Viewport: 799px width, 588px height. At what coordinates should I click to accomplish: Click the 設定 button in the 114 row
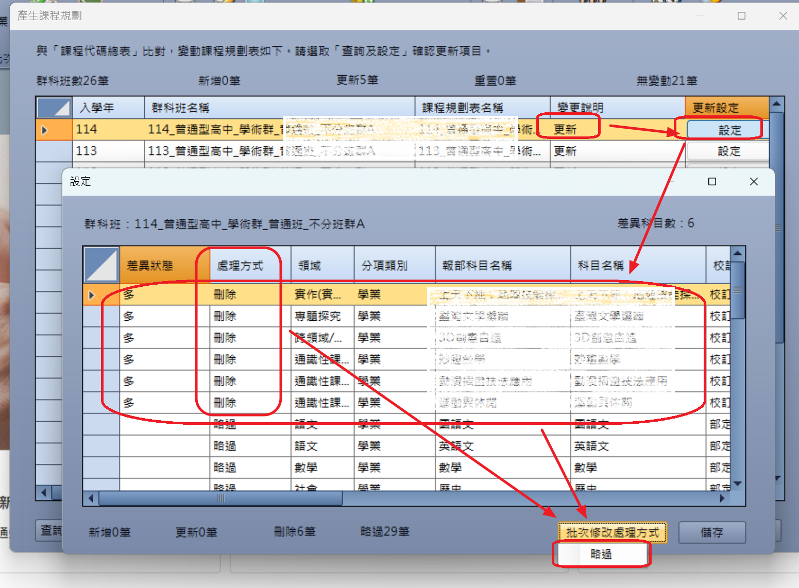728,130
